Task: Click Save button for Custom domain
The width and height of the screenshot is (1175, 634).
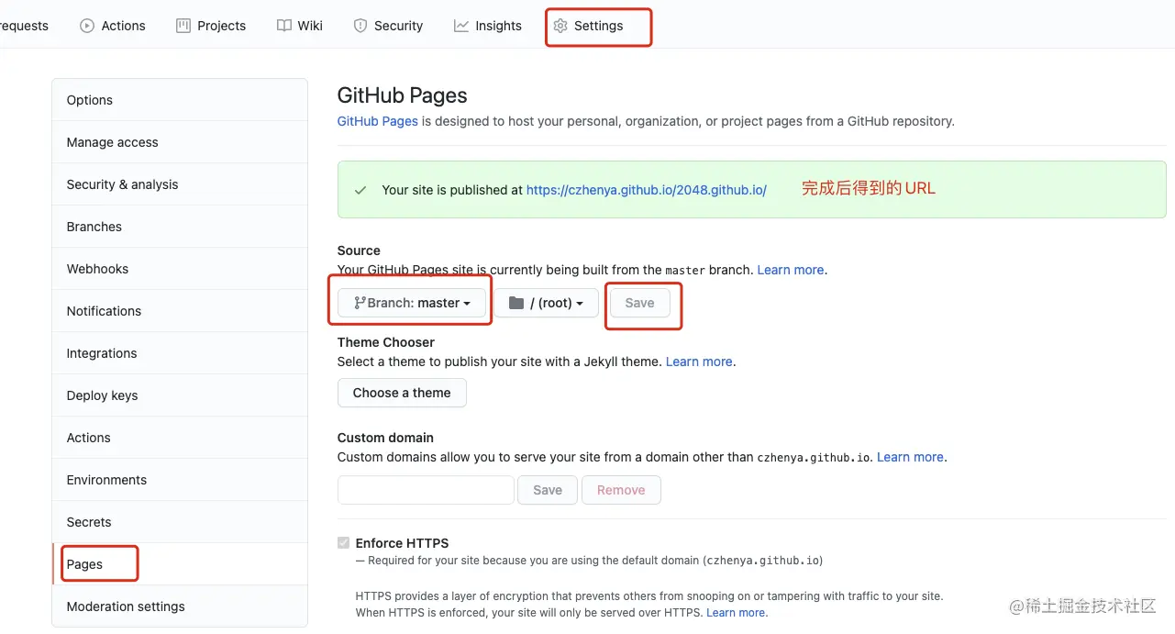Action: (x=548, y=490)
